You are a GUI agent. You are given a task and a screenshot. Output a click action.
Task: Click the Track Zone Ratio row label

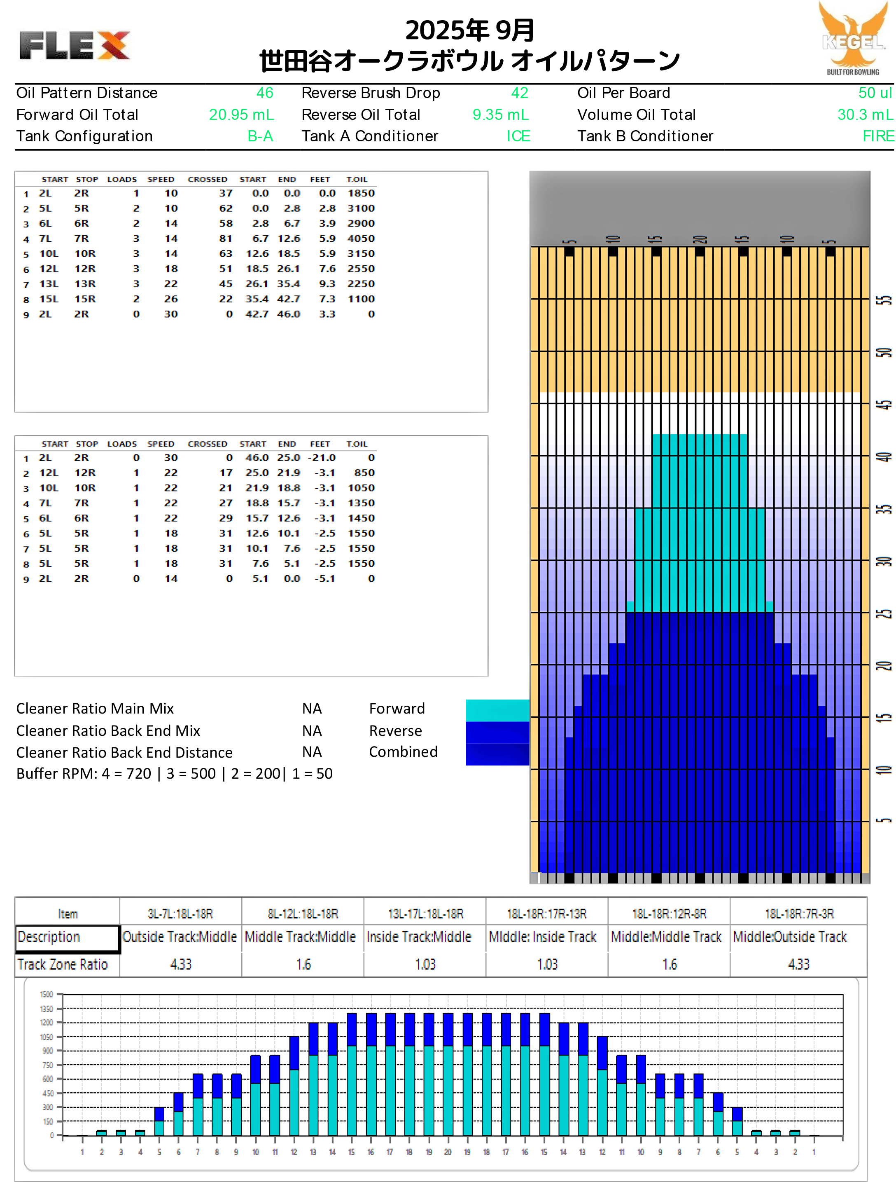click(x=63, y=964)
